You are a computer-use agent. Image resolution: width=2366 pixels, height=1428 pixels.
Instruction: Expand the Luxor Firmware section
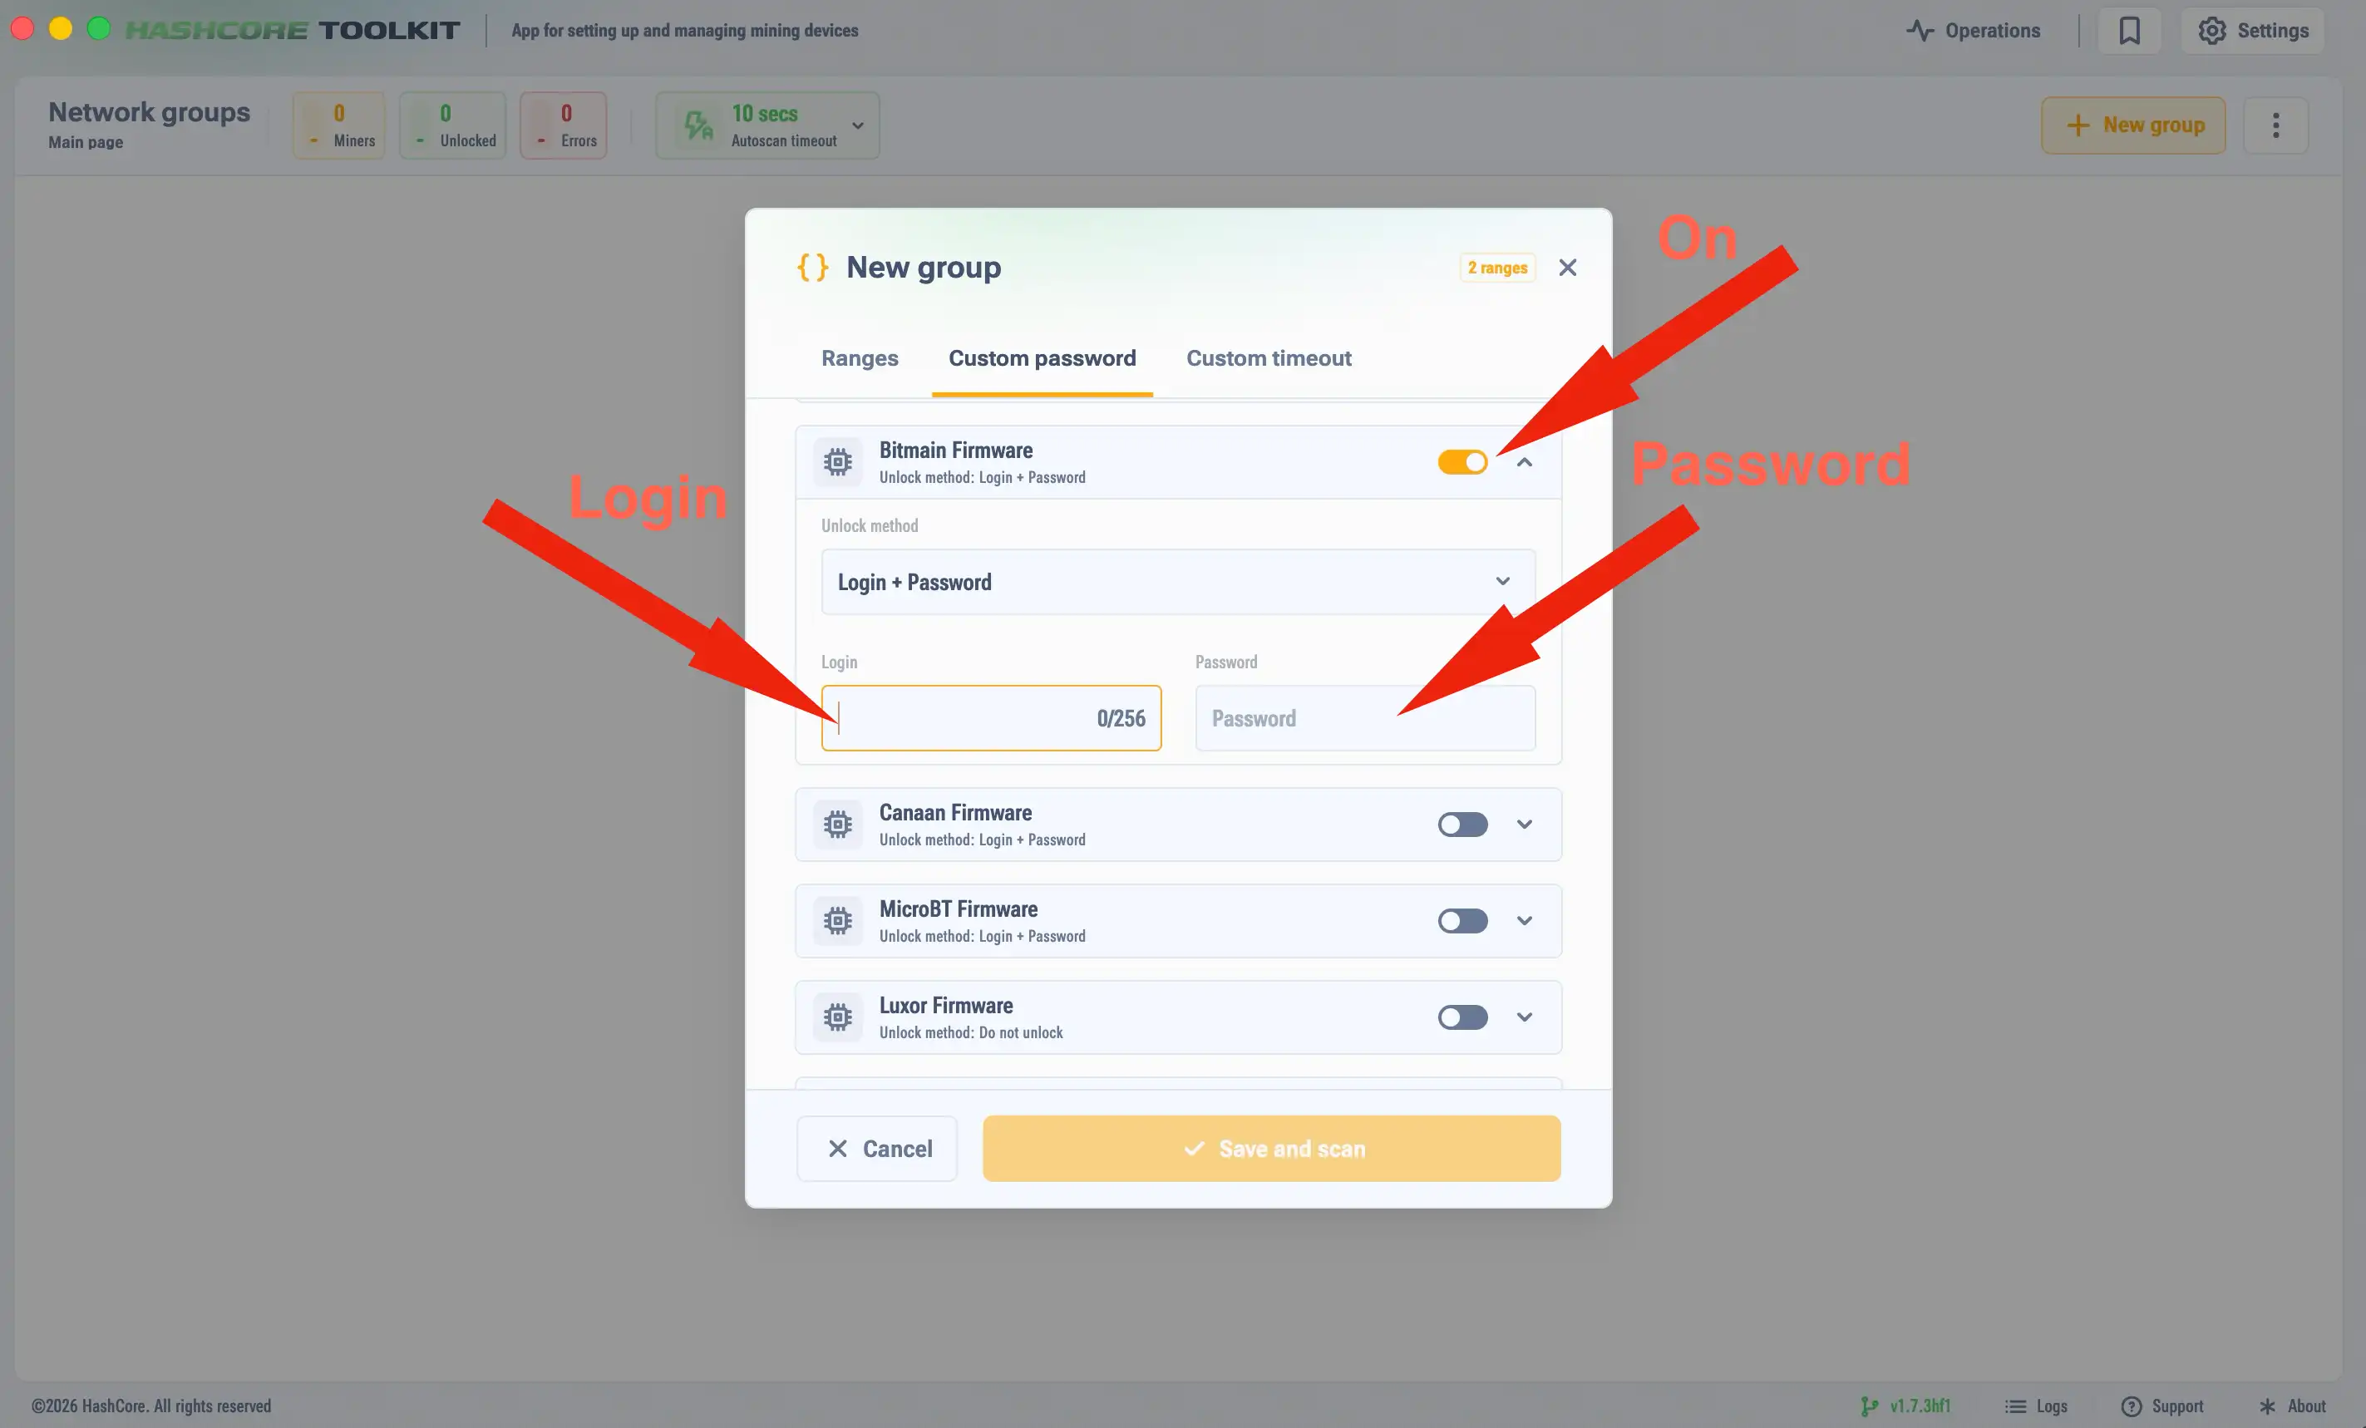[1524, 1016]
